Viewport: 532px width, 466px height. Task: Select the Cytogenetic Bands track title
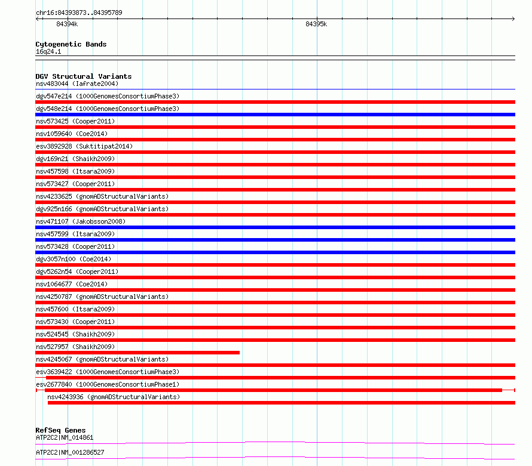[x=71, y=44]
